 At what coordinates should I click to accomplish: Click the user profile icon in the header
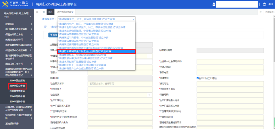[x=214, y=4]
